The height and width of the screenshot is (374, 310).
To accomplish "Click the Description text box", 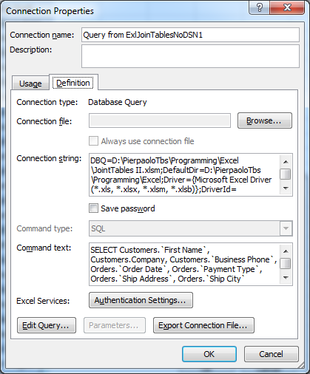I will [x=190, y=56].
